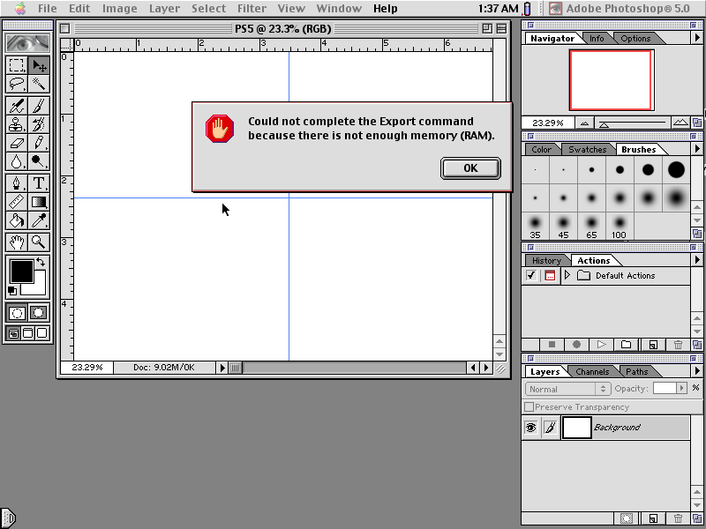Select the Paintbrush tool

39,106
